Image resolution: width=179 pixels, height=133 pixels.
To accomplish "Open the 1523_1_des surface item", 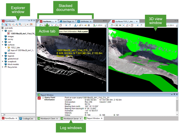I will tap(15, 48).
